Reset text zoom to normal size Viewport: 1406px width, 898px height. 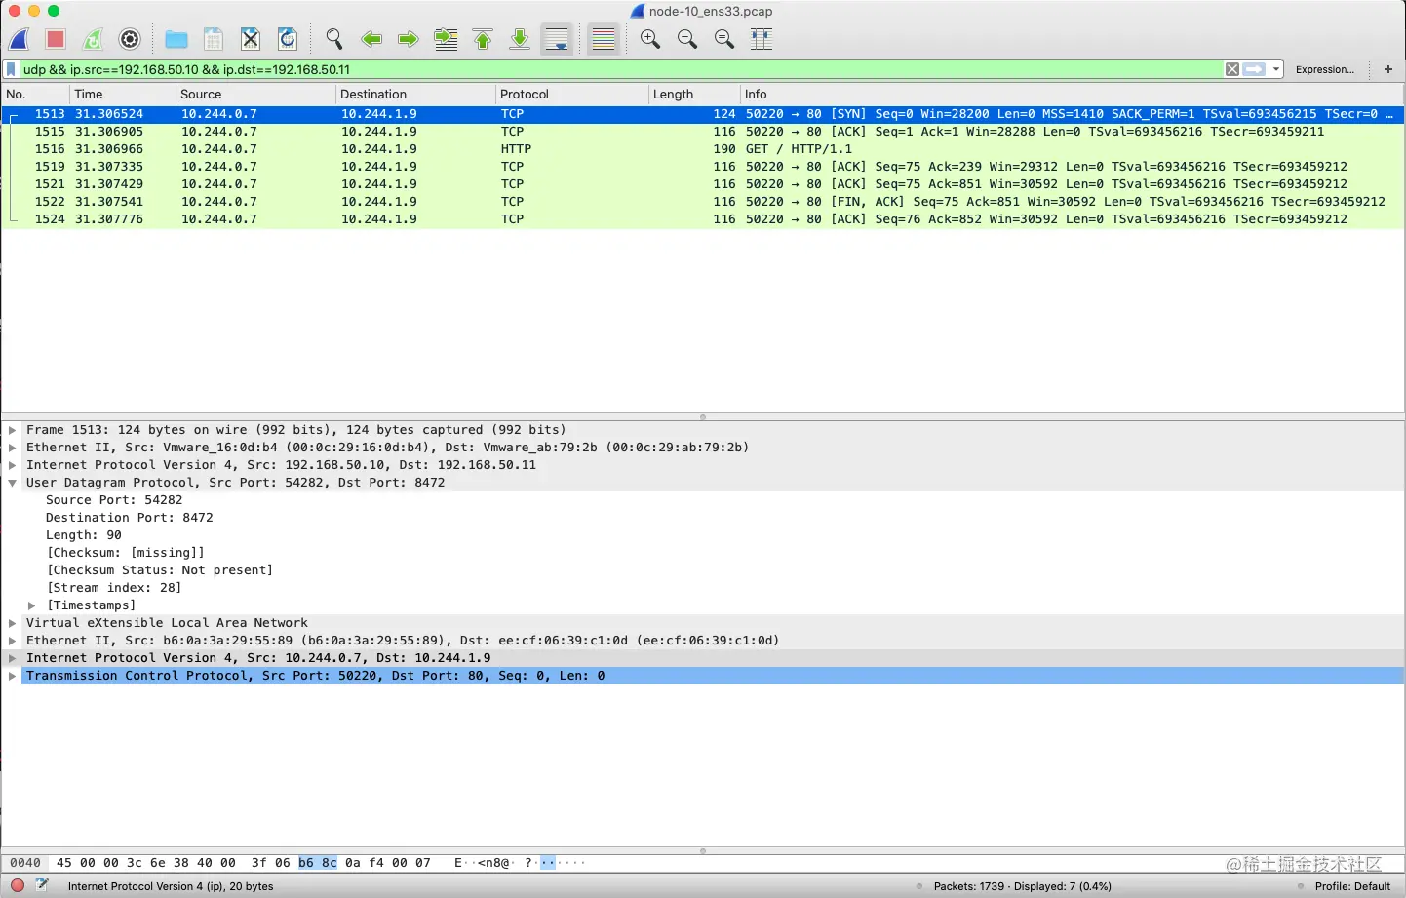tap(724, 39)
